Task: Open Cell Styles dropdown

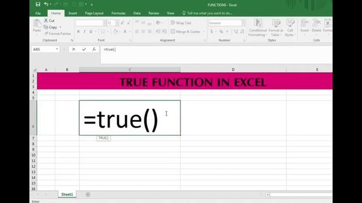Action: pos(290,28)
